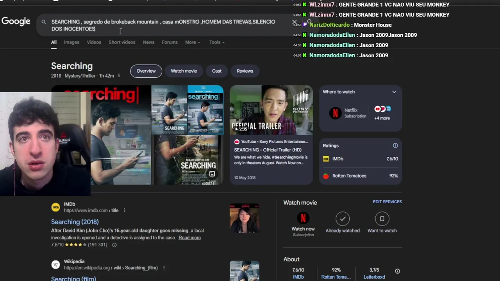Open the red Searching poster image
500x281 pixels.
coord(120,135)
